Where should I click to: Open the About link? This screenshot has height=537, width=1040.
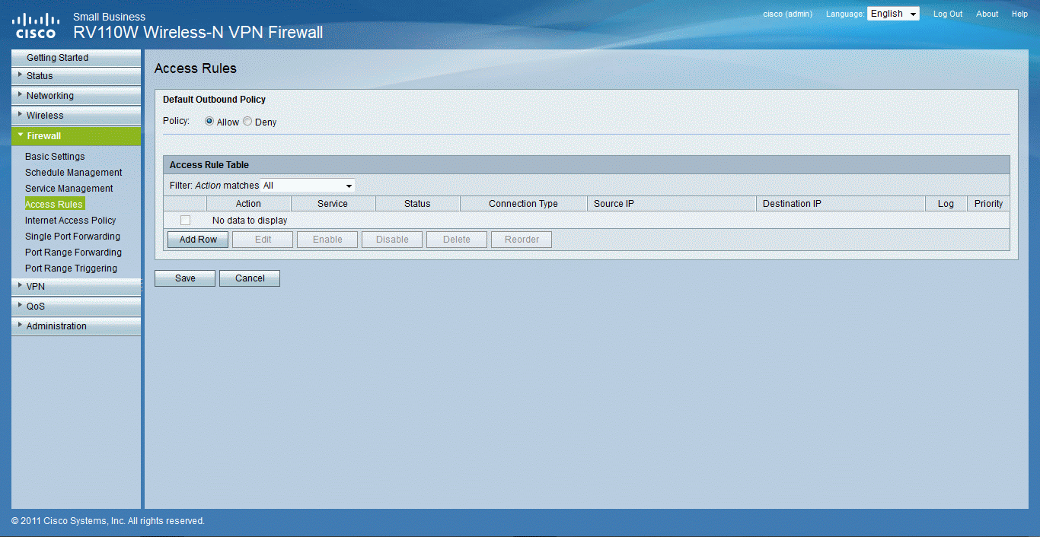pos(987,14)
